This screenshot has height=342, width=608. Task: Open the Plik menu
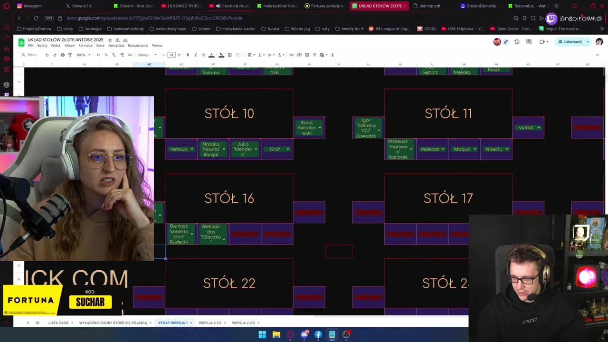(30, 46)
